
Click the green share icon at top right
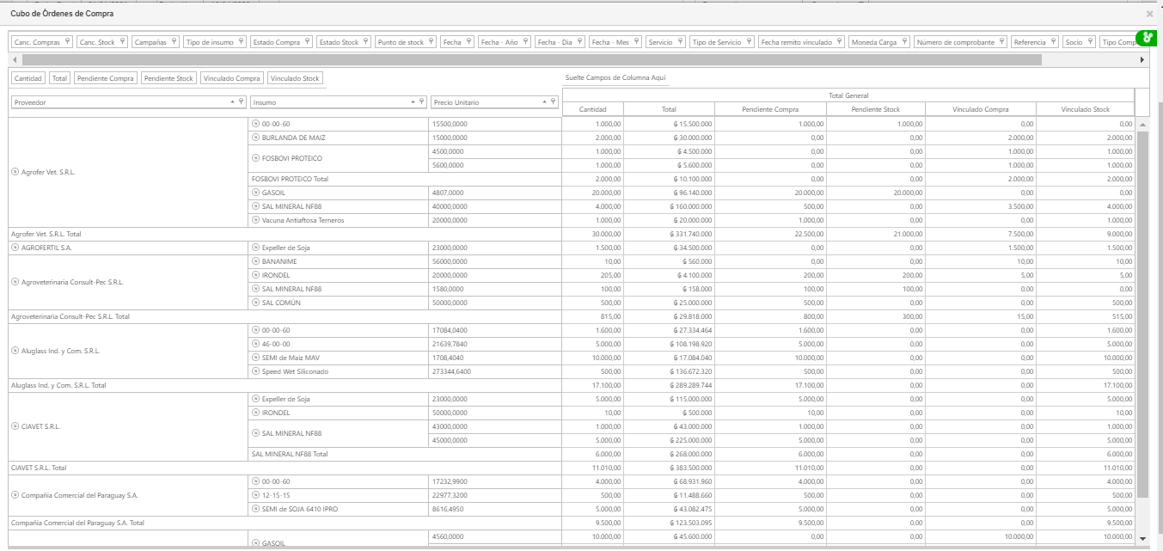click(1148, 38)
